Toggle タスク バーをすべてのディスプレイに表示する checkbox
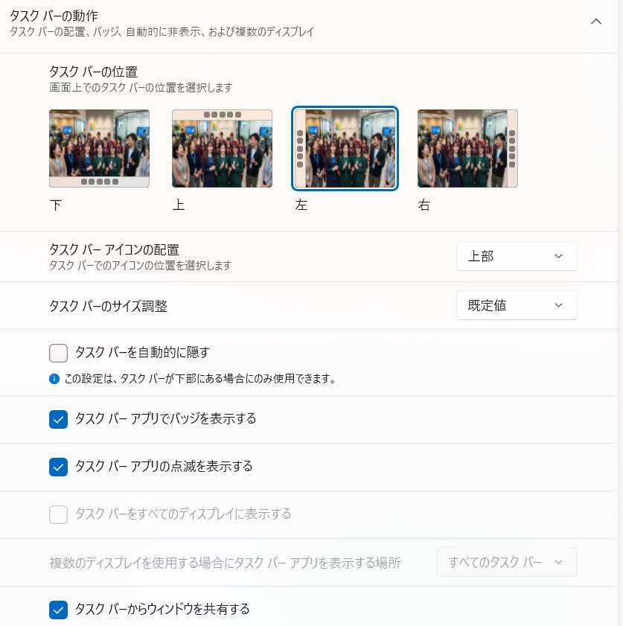Screen dimensions: 623x626 (x=58, y=514)
